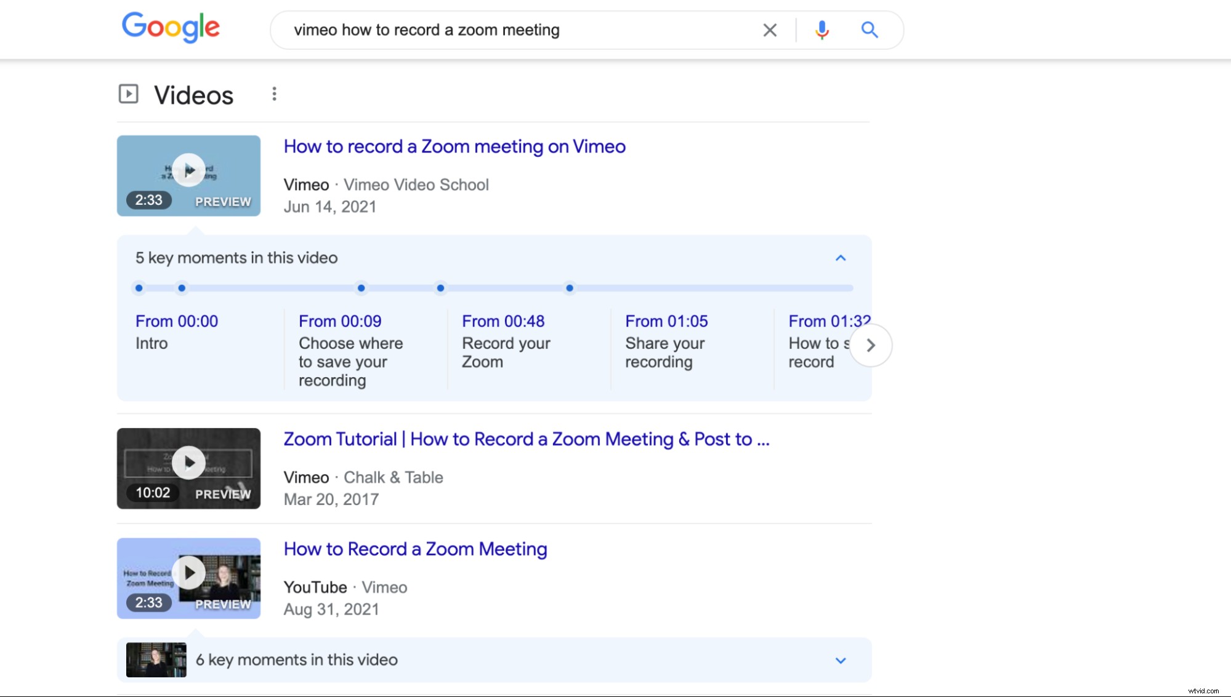The image size is (1231, 697).
Task: Open the three-dot menu beside Videos
Action: (274, 94)
